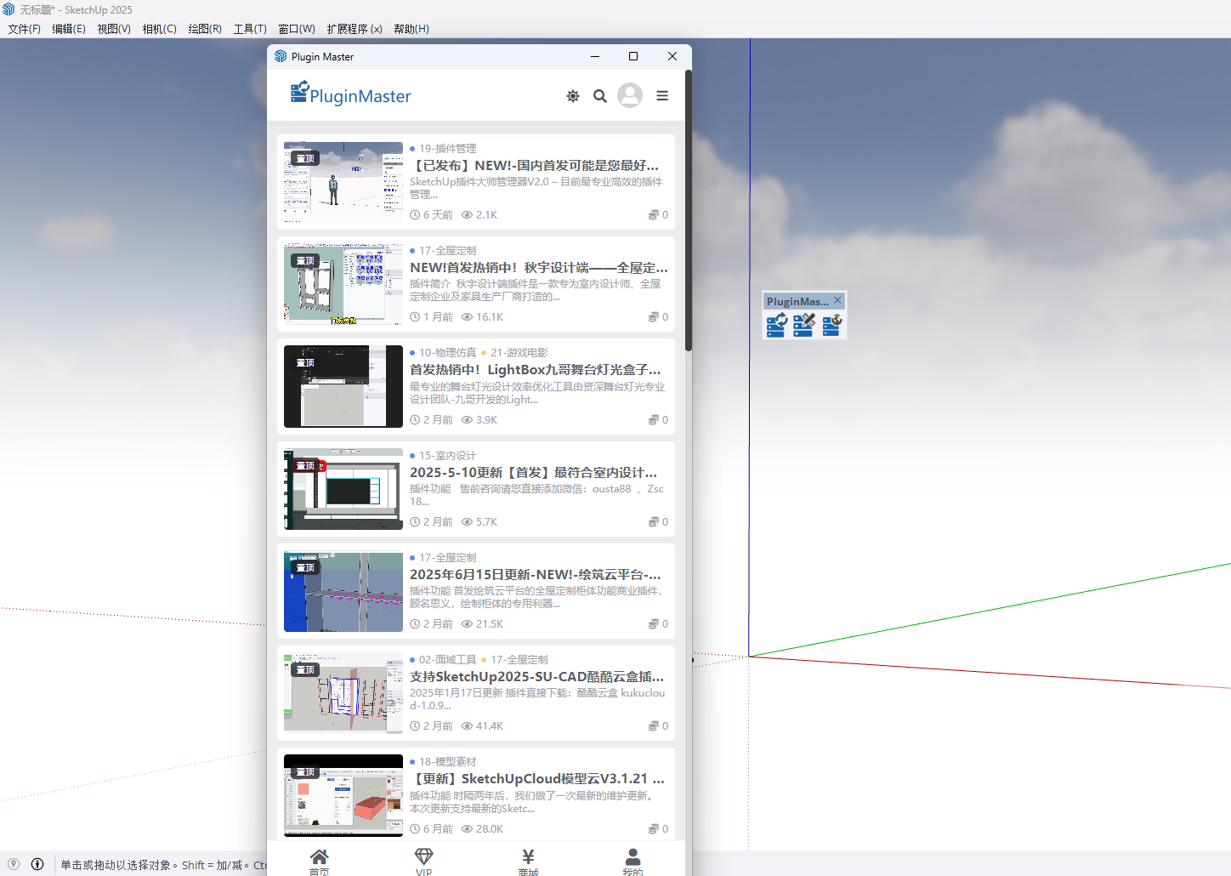1231x876 pixels.
Task: Click the user avatar icon in header
Action: click(x=630, y=95)
